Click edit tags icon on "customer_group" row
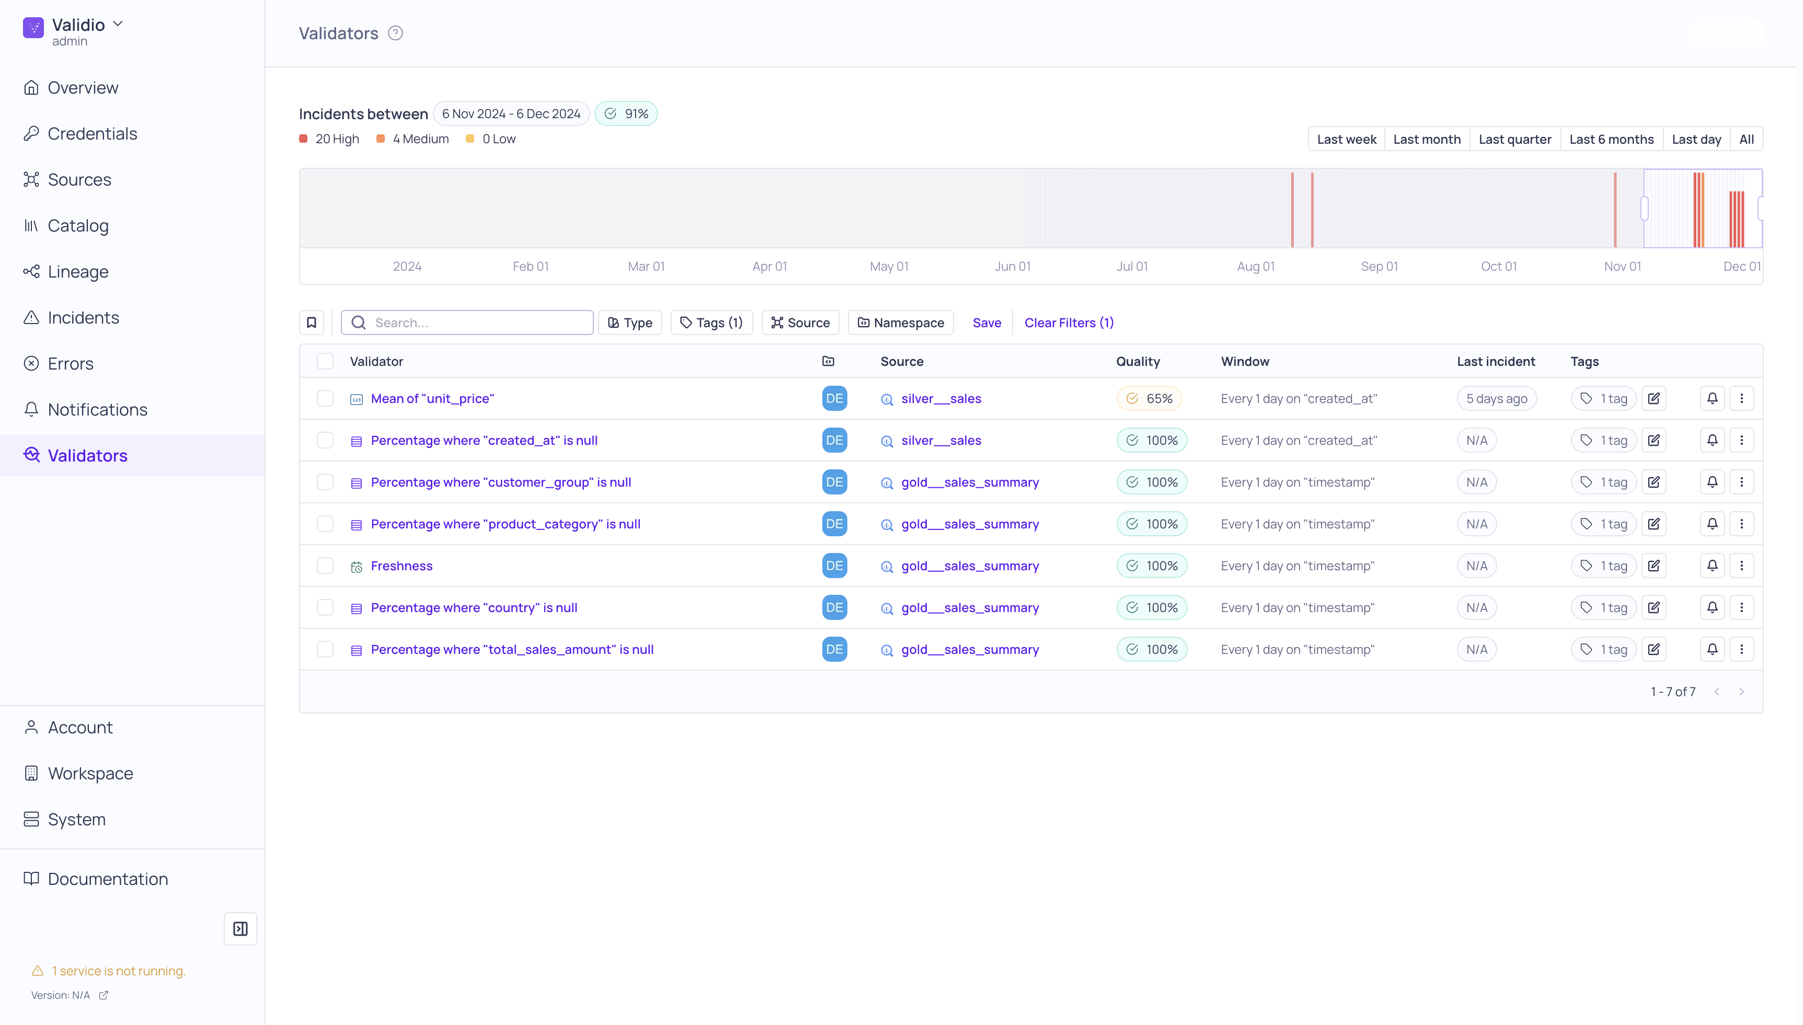Screen dimensions: 1803x1025 (1653, 482)
